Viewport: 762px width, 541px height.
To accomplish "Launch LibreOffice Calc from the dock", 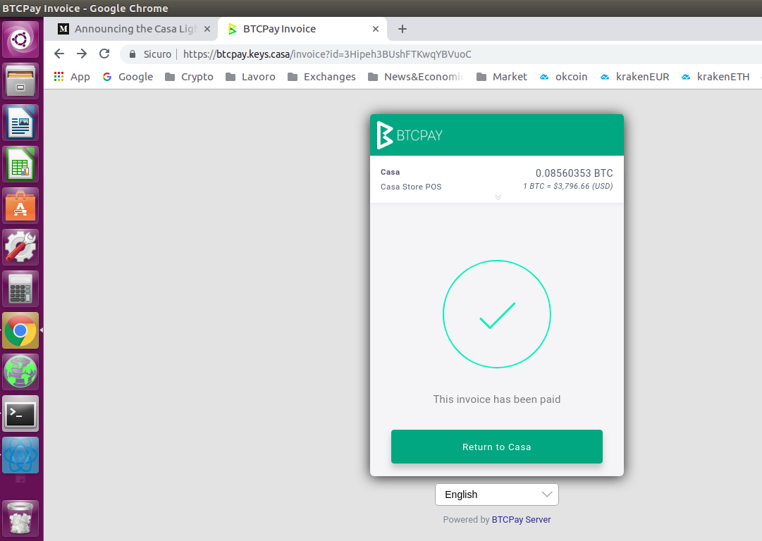I will coord(20,164).
